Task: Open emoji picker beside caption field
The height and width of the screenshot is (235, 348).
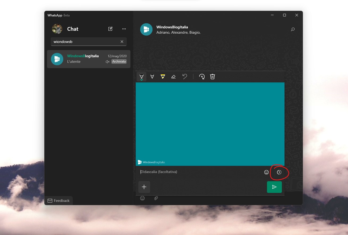Action: (x=266, y=172)
